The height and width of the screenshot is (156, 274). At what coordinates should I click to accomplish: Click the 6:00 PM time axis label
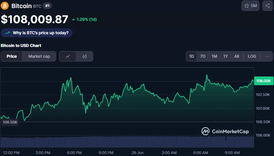[74, 153]
